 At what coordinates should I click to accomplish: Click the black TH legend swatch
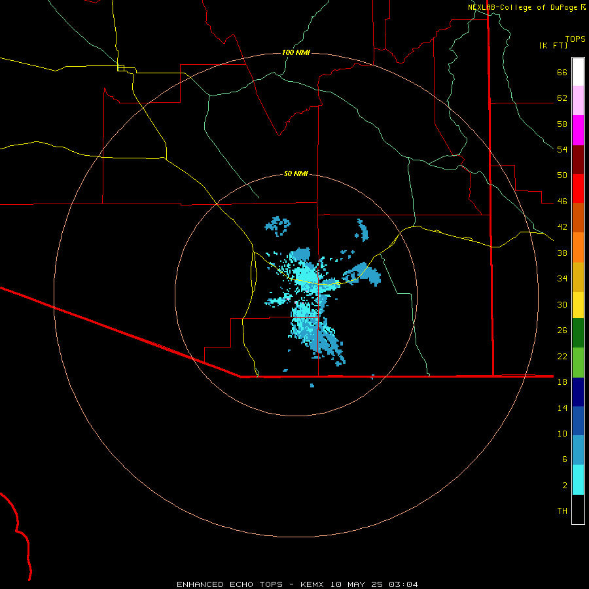(x=578, y=509)
